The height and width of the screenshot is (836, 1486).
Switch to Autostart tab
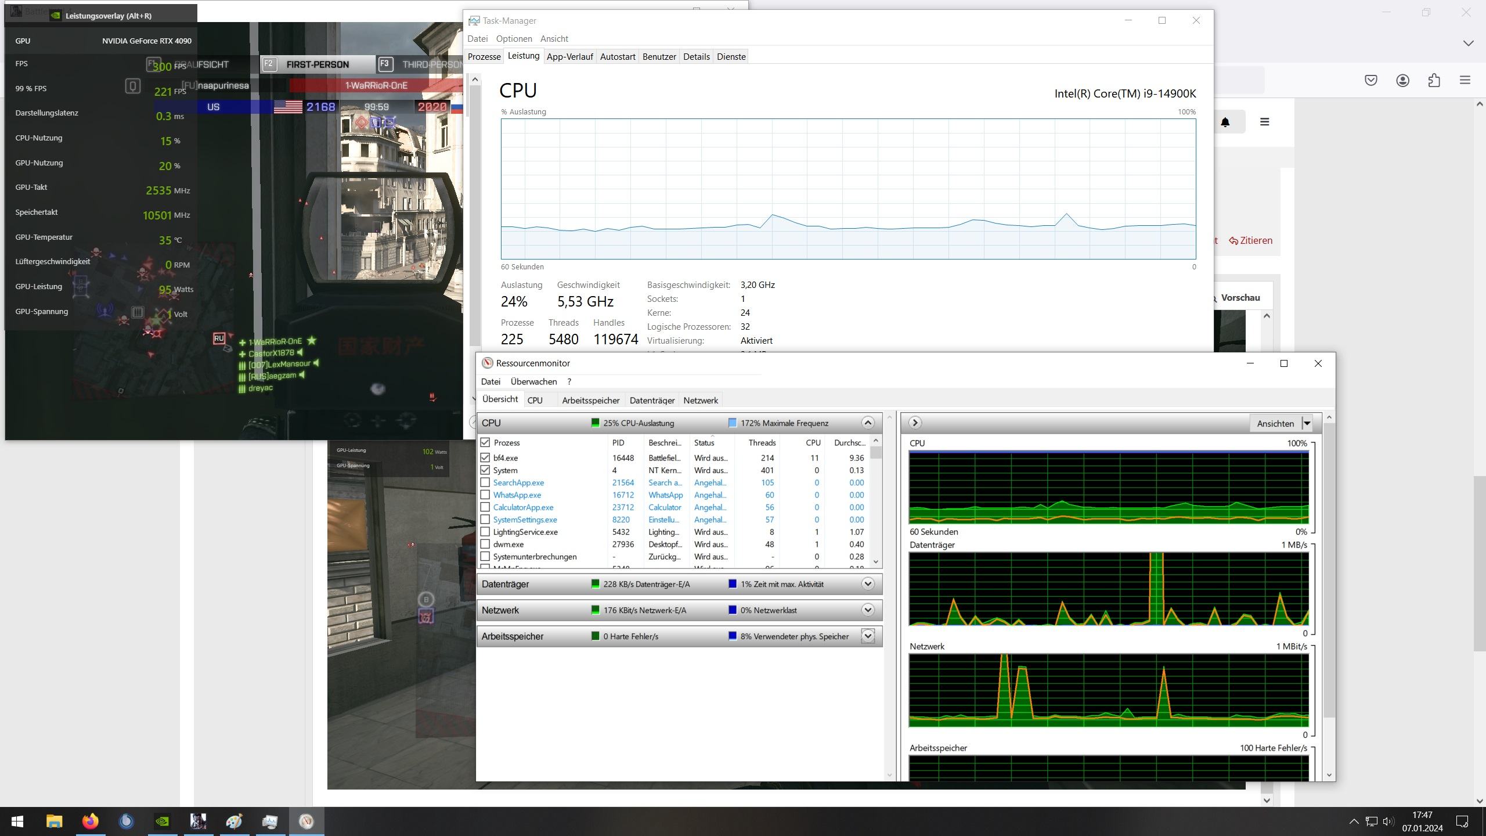pyautogui.click(x=618, y=57)
